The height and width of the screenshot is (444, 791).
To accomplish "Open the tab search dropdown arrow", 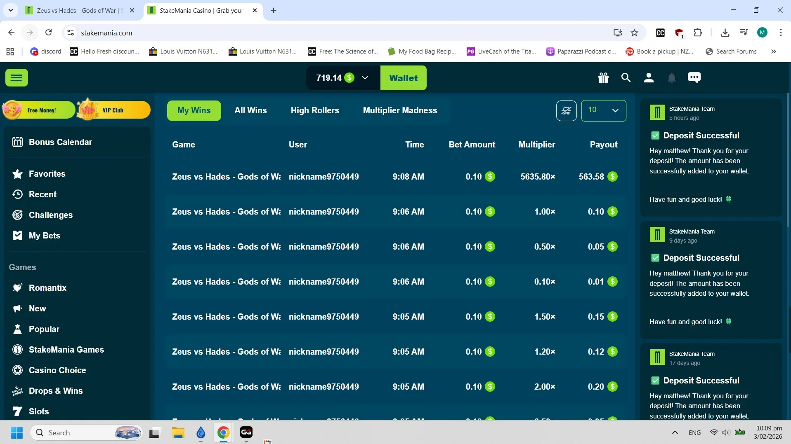I will coord(11,11).
